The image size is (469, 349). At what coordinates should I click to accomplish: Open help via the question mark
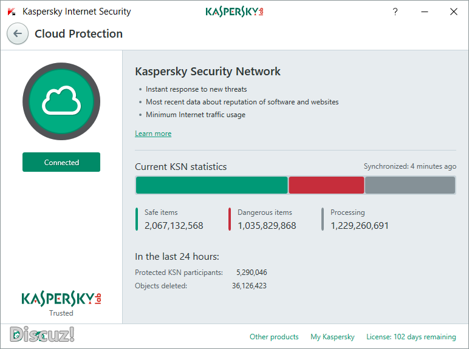coord(395,12)
